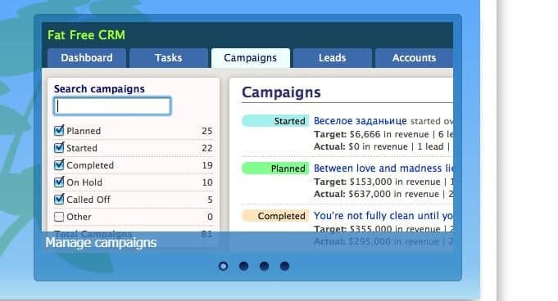This screenshot has height=301, width=558.
Task: Show the fourth carousel slide dot
Action: point(284,266)
